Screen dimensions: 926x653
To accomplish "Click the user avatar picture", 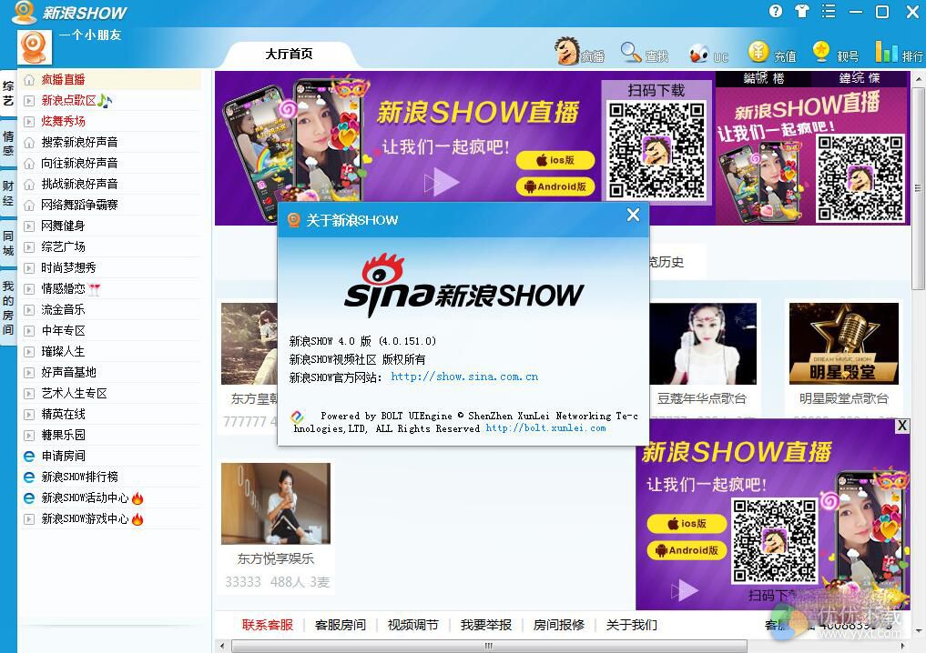I will [35, 47].
